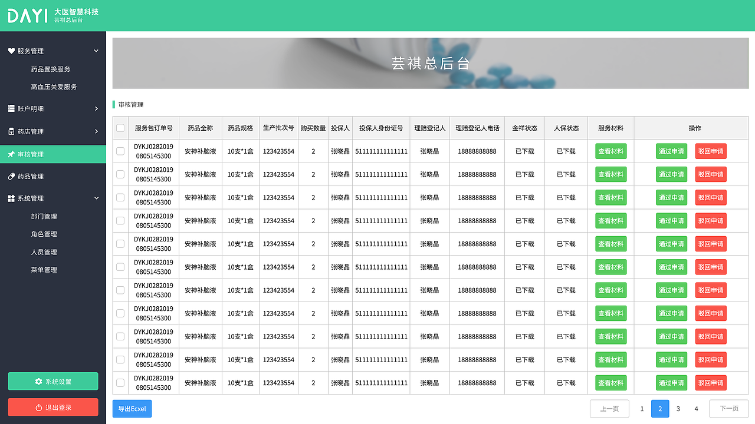Open 人员管理 in sidebar

44,252
